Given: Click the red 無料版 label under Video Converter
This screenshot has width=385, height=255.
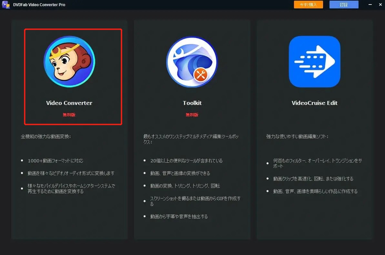Looking at the screenshot, I should [69, 115].
